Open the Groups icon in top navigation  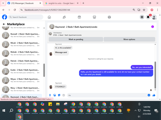coord(109,17)
